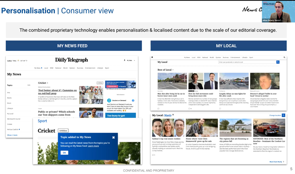Viewport: 295px width, 174px height.
Task: Open The regions that are booming article
Action: click(234, 140)
